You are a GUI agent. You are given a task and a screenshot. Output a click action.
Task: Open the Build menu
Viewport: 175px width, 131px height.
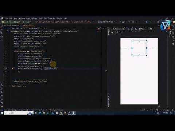click(x=40, y=18)
